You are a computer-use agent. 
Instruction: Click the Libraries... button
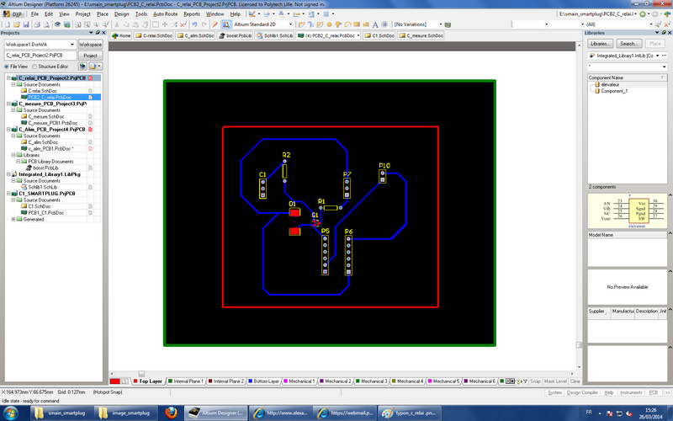[600, 43]
